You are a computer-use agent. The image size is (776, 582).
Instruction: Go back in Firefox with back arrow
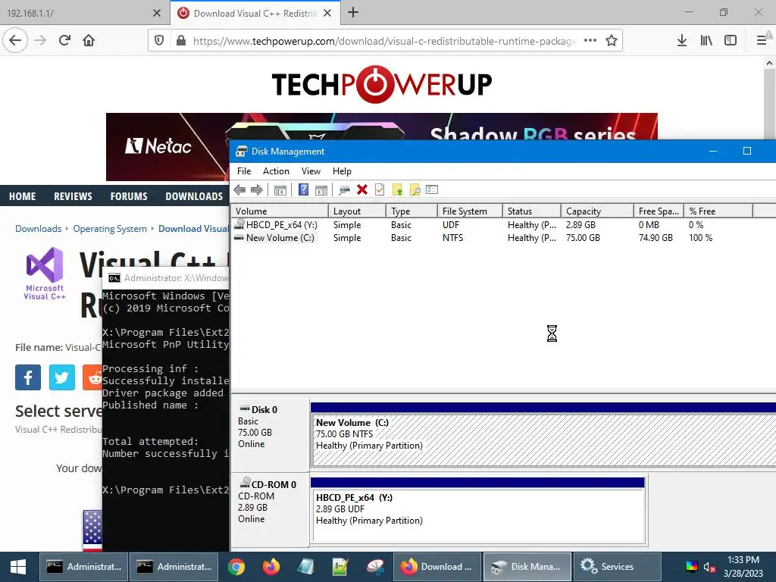pos(15,40)
